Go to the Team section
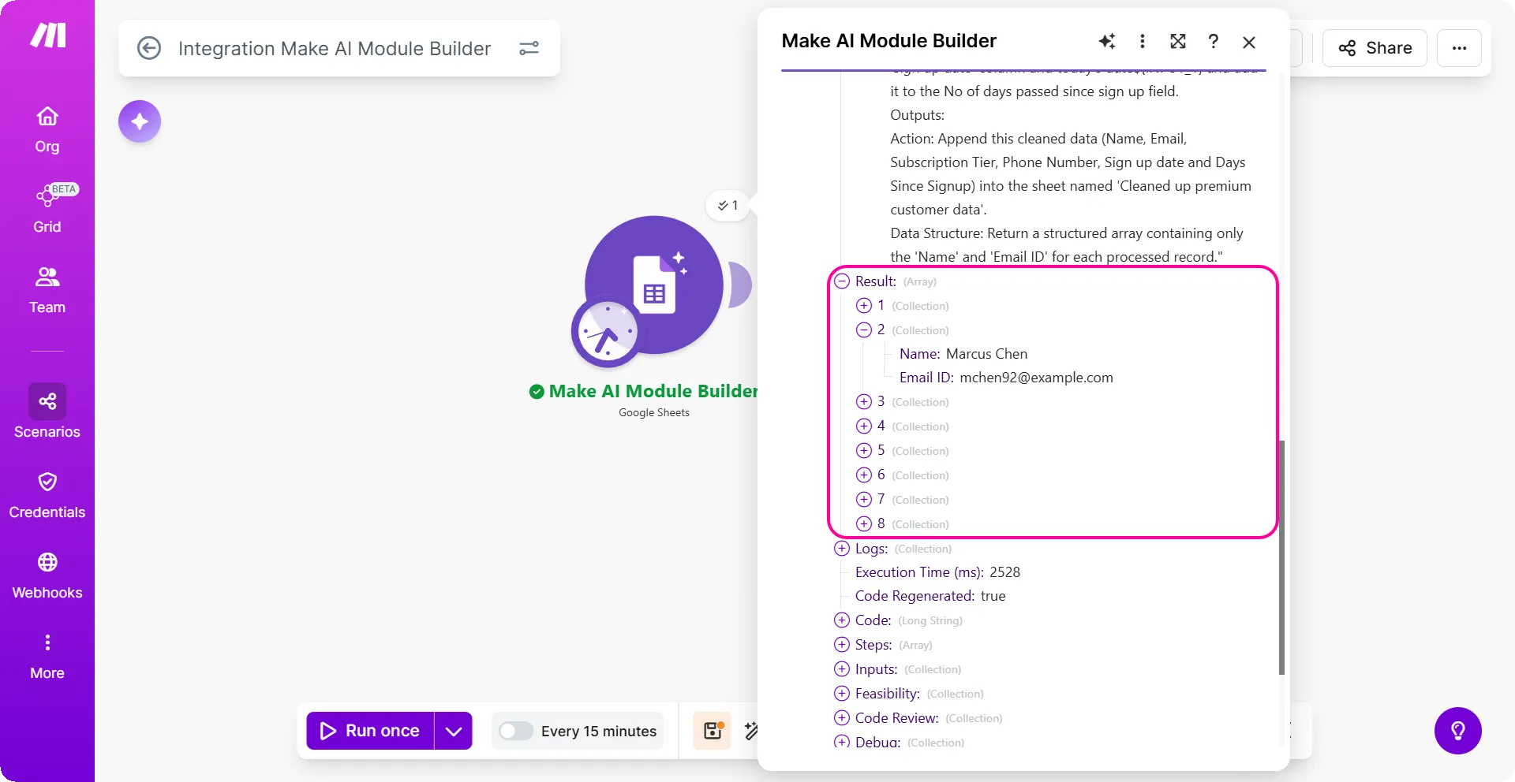 (x=47, y=291)
